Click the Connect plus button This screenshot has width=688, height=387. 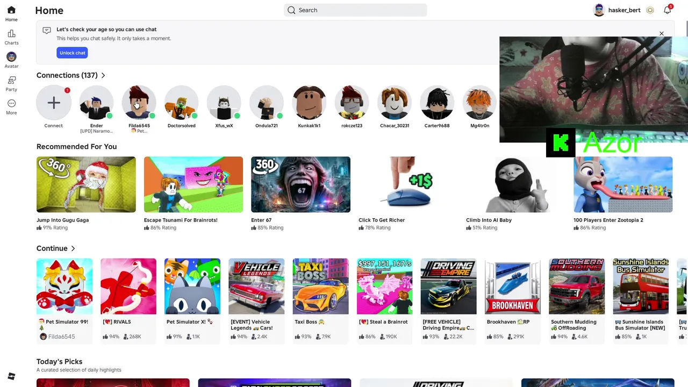click(x=54, y=102)
